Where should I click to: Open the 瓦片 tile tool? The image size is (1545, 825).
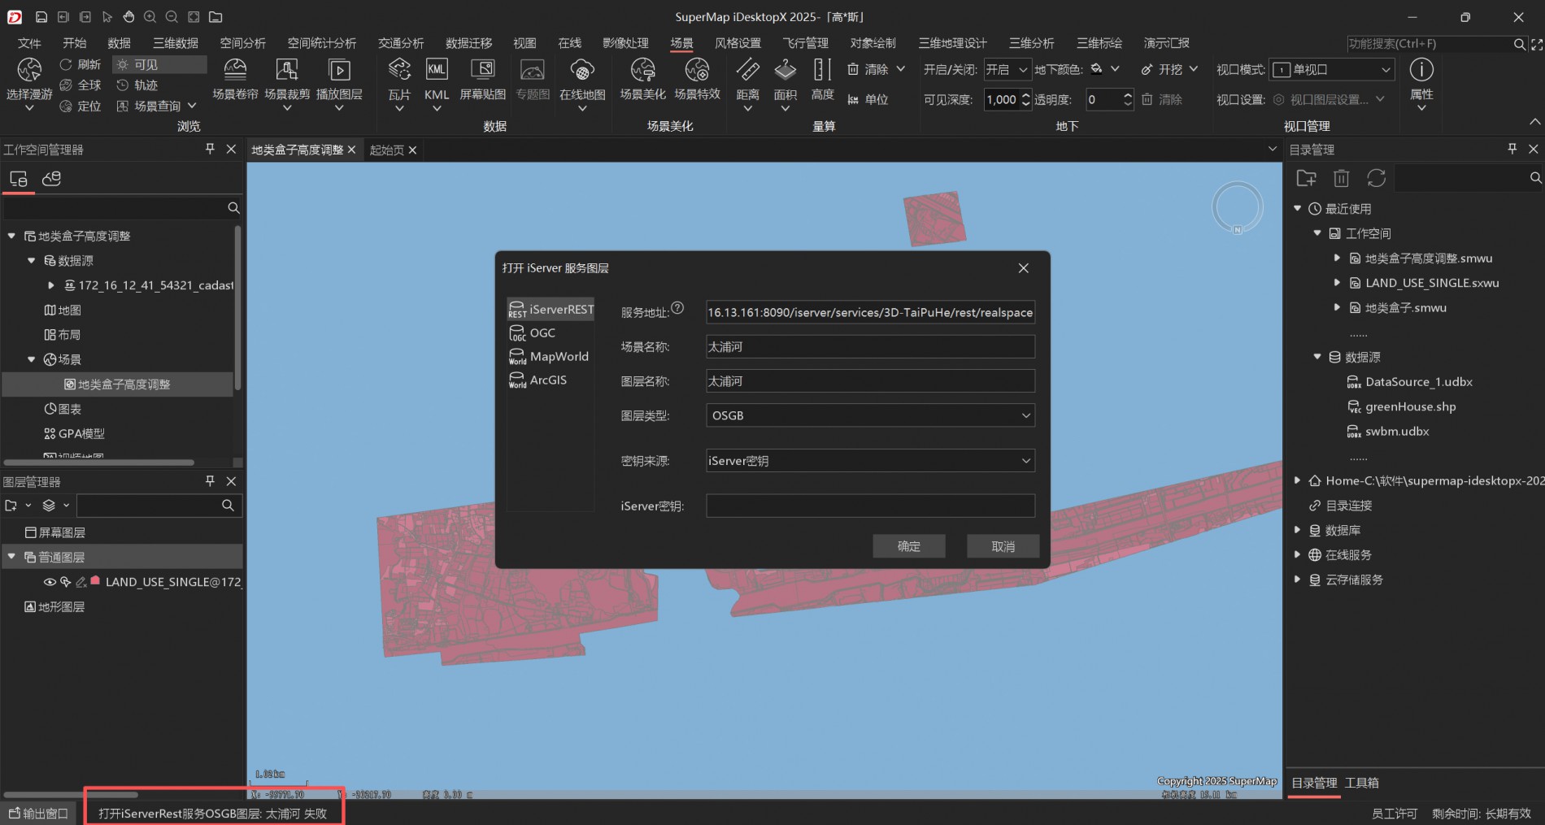click(399, 71)
